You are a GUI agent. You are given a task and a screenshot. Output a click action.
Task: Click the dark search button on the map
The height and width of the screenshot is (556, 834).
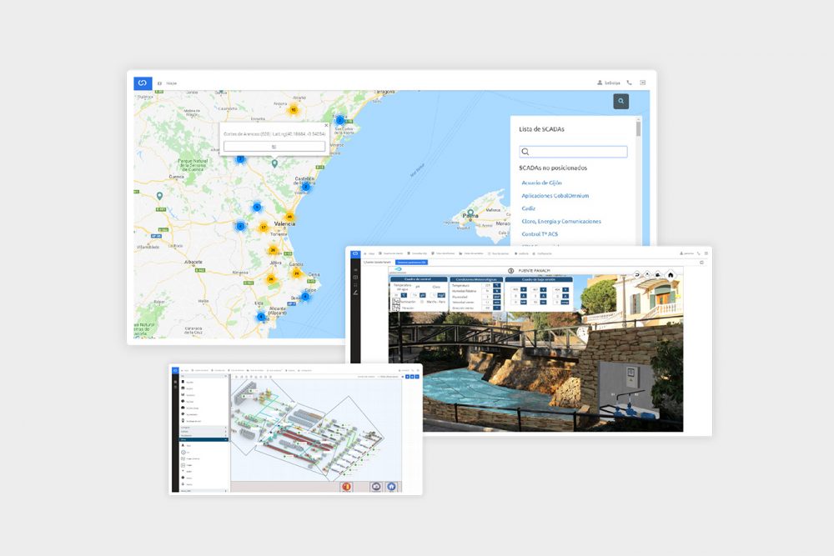tap(620, 101)
